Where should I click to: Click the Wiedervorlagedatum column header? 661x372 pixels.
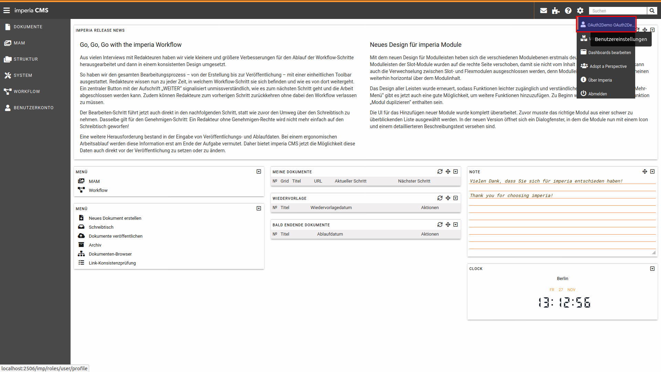pyautogui.click(x=331, y=208)
